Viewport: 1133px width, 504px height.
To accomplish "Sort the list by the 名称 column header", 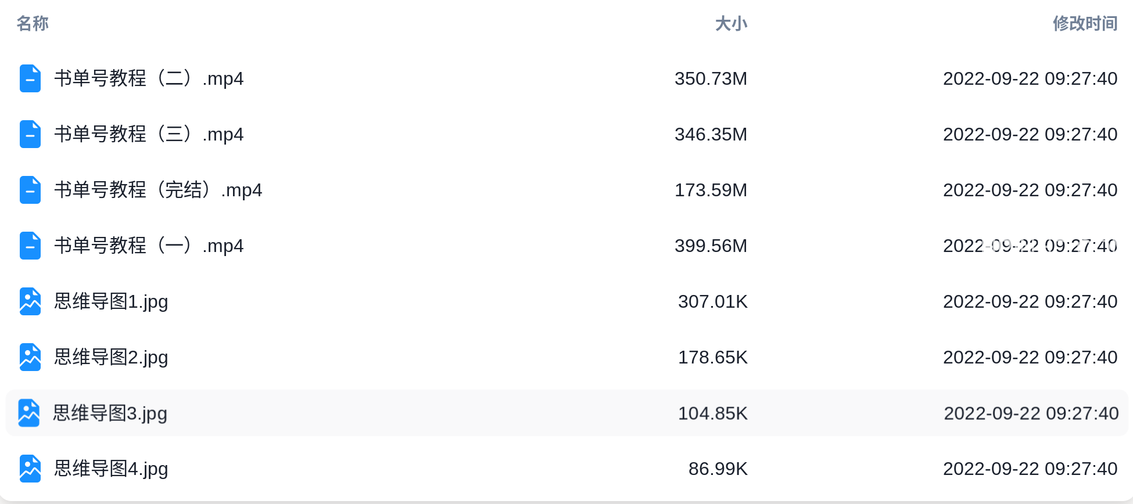I will coord(33,23).
